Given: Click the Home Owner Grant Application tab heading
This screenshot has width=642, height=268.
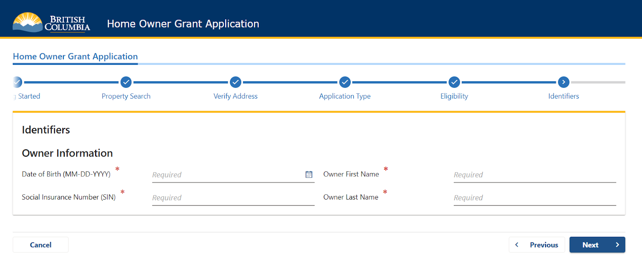Looking at the screenshot, I should click(75, 56).
